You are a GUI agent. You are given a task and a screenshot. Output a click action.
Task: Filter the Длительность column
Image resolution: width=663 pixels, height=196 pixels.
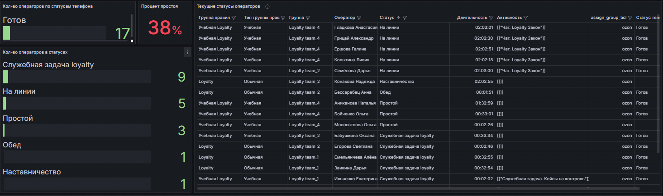(x=491, y=18)
